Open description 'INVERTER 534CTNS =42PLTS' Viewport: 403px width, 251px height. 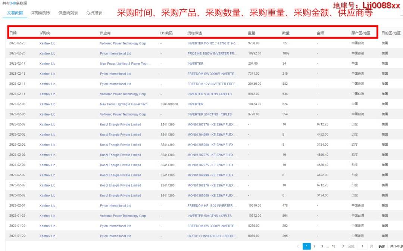click(209, 94)
